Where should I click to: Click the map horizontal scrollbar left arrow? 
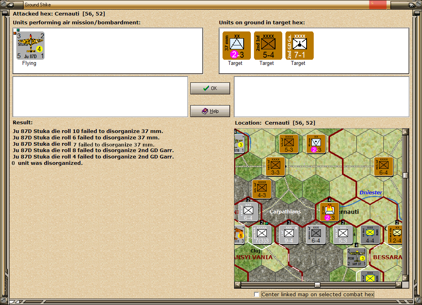click(238, 285)
